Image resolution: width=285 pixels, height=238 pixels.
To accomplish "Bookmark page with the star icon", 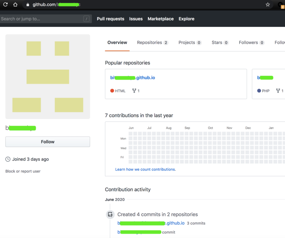I will 268,5.
